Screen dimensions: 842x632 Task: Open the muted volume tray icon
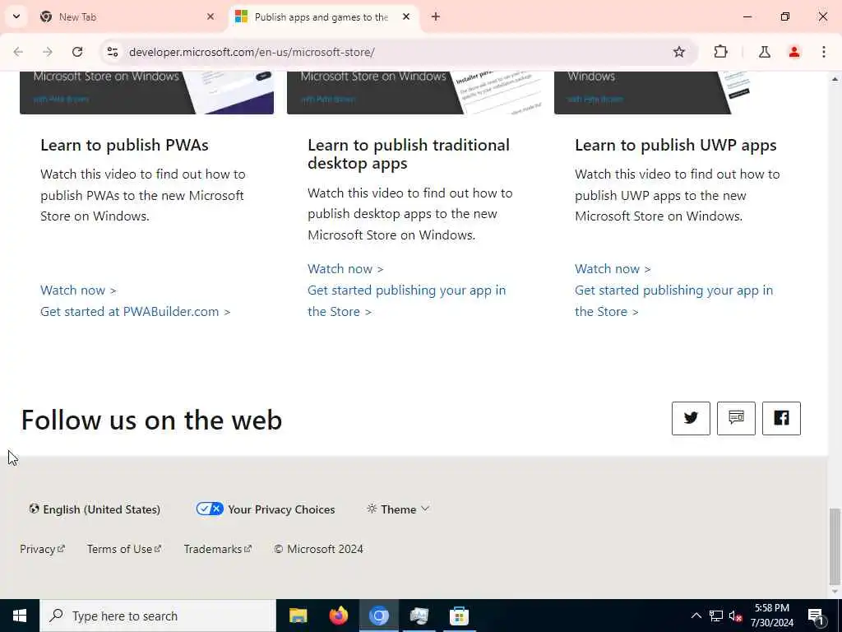coord(736,616)
